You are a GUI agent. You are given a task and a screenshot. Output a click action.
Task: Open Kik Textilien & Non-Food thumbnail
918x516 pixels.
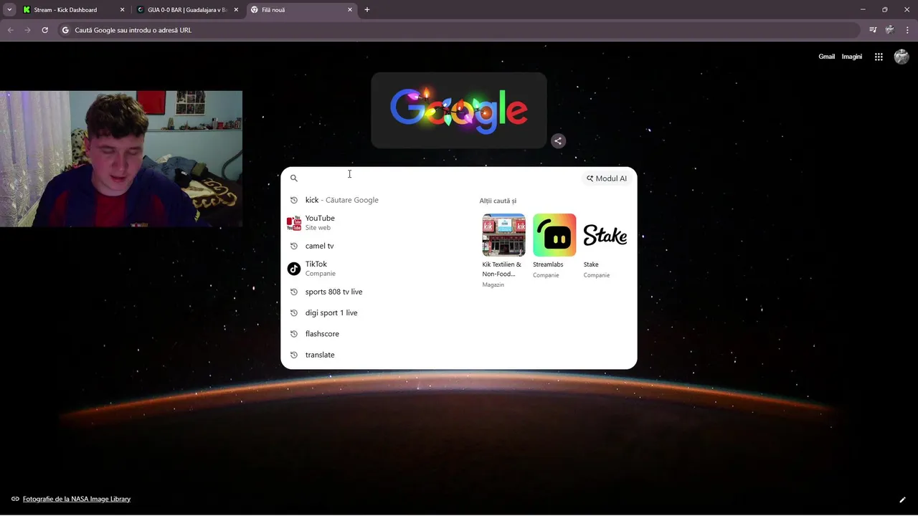503,235
